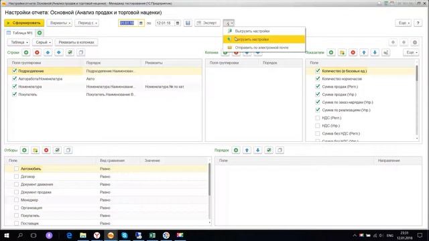Open calendar for the start date field
This screenshot has height=241, width=429.
141,23
